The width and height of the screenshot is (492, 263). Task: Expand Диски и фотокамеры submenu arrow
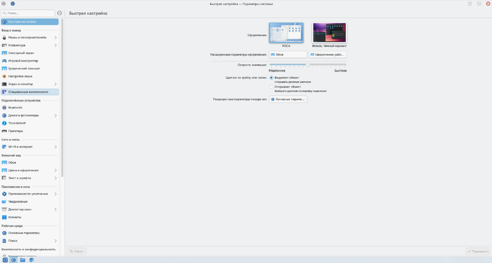(x=55, y=116)
